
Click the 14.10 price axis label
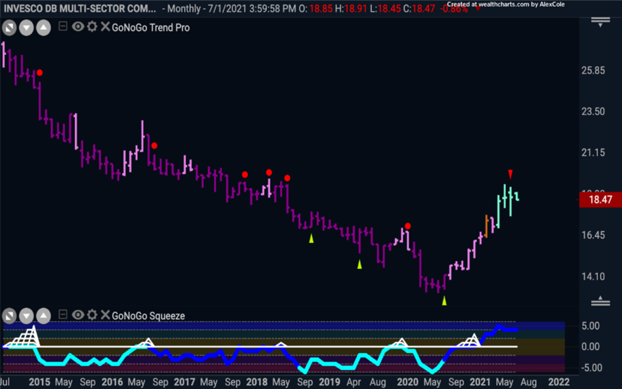coord(593,277)
